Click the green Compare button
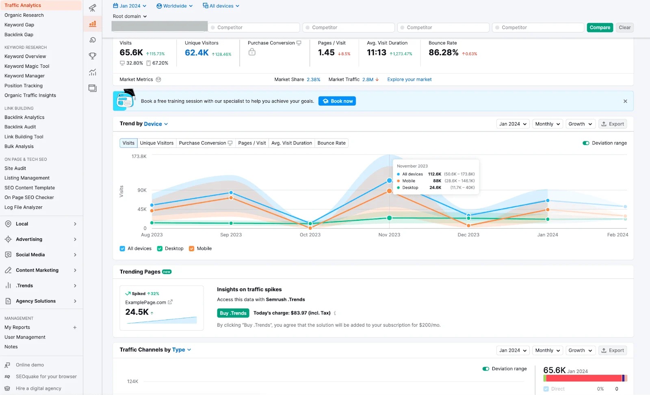This screenshot has height=395, width=650. tap(600, 28)
